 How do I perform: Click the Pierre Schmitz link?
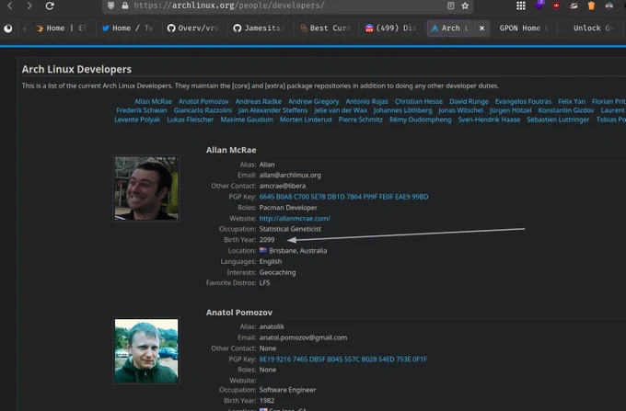361,120
